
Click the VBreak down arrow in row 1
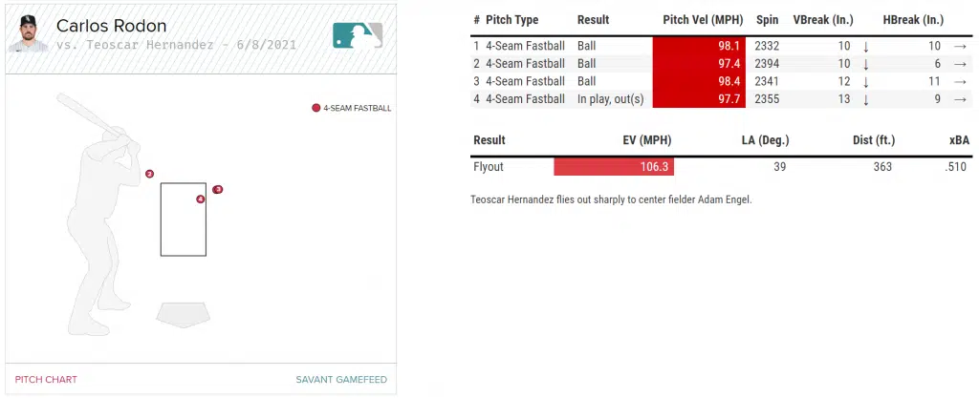point(865,46)
